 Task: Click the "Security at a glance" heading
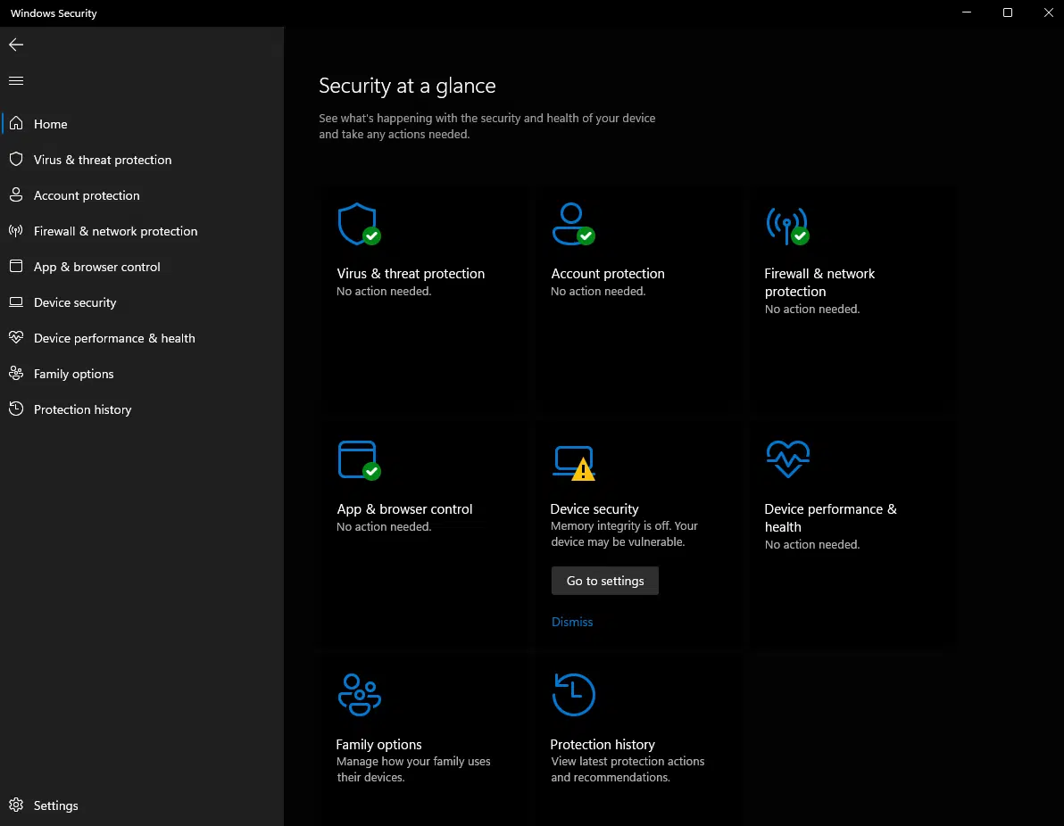pyautogui.click(x=407, y=86)
